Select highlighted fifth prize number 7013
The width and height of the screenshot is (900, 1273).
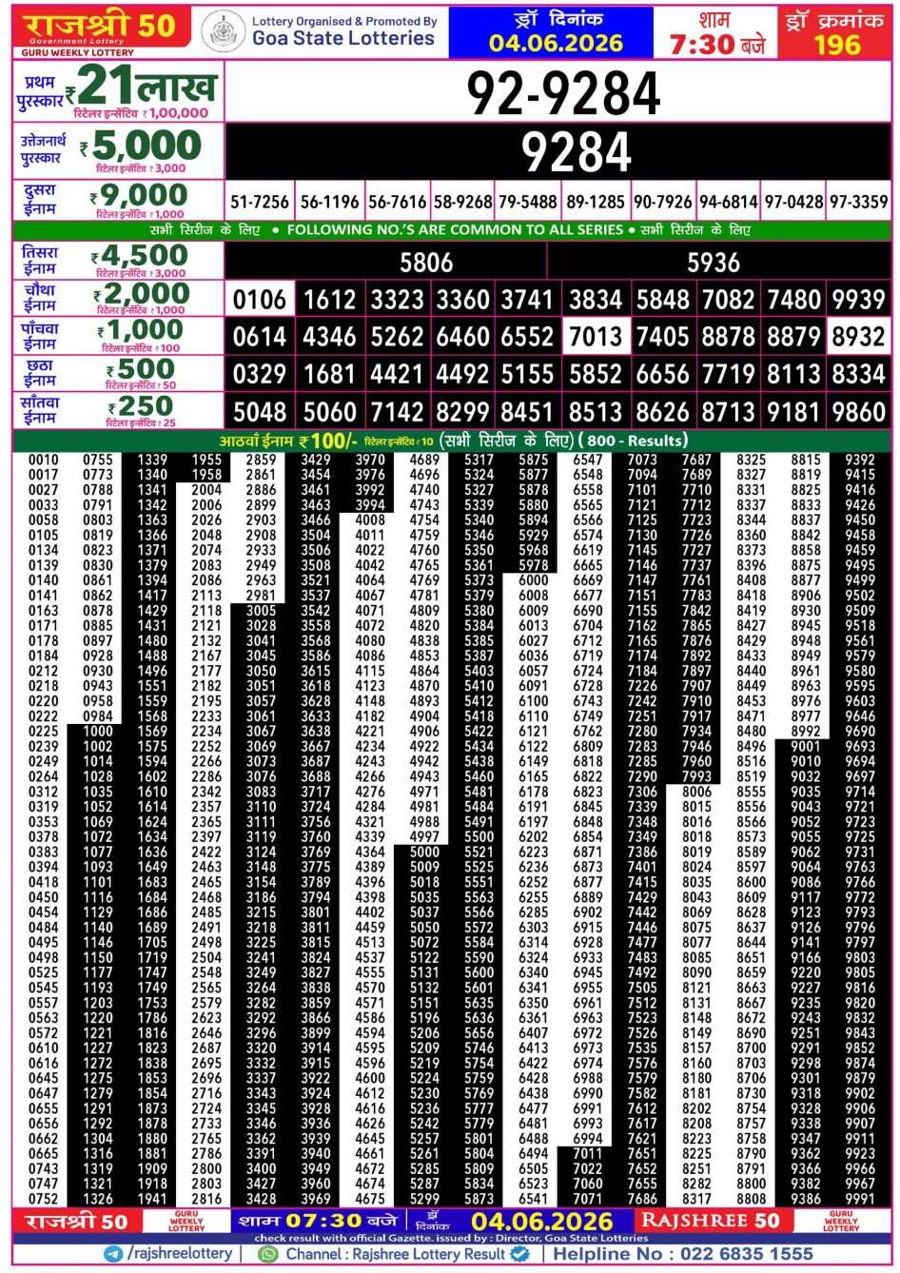[596, 337]
